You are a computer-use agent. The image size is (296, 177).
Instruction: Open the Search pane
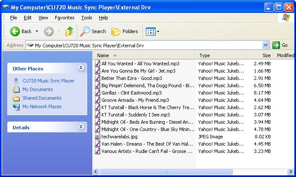[x=93, y=31]
